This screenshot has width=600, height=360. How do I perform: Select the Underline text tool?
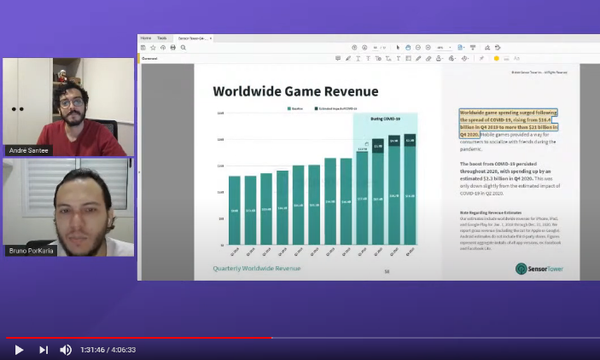tap(358, 58)
